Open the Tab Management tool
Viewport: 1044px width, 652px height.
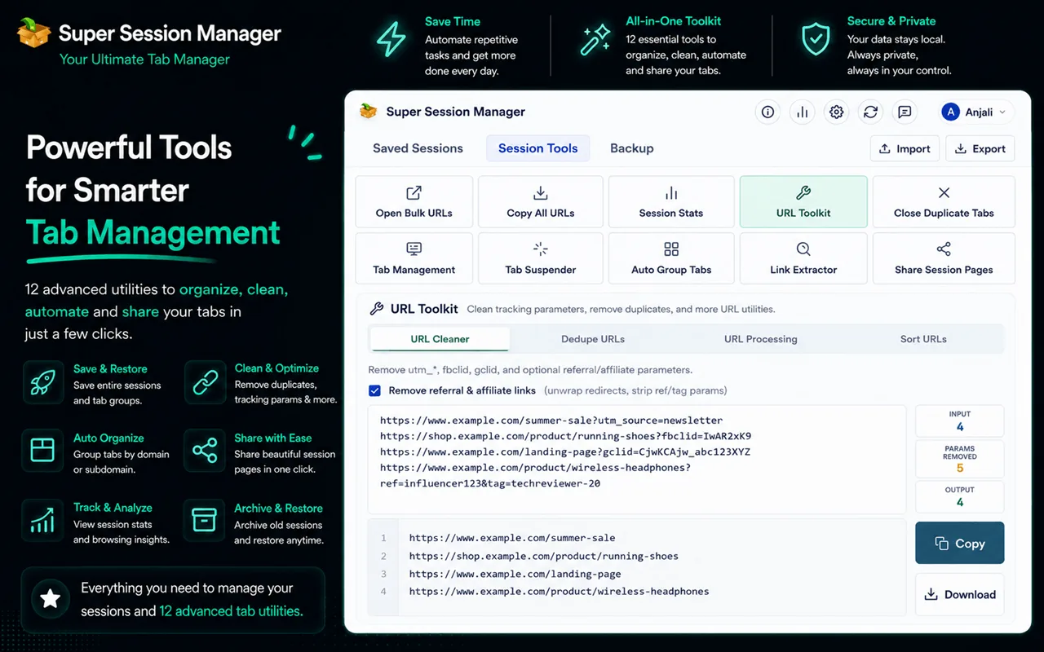(x=414, y=258)
